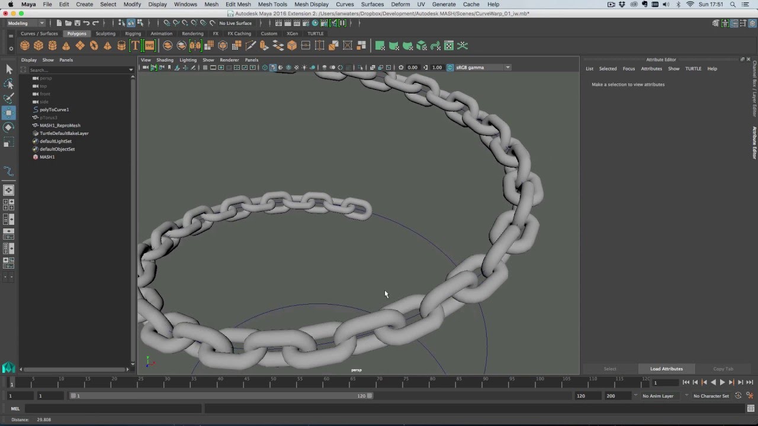The height and width of the screenshot is (426, 758).
Task: Open the Attribute Editor Focus menu
Action: click(x=628, y=69)
